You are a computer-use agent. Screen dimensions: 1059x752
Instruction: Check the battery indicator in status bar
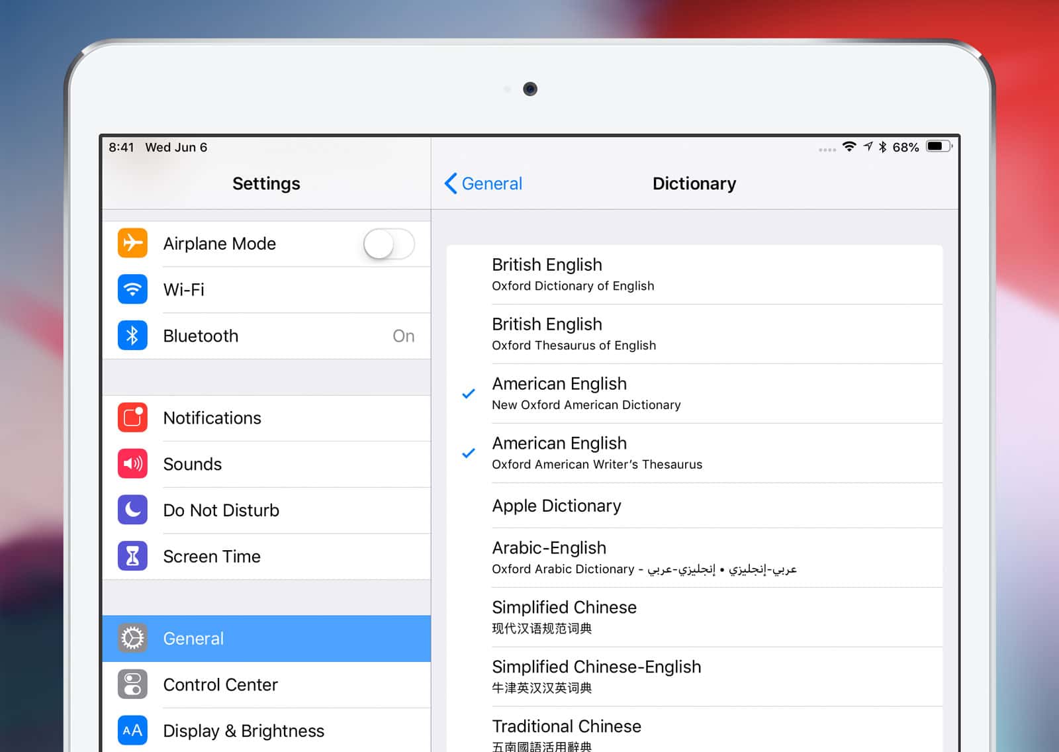click(x=938, y=147)
